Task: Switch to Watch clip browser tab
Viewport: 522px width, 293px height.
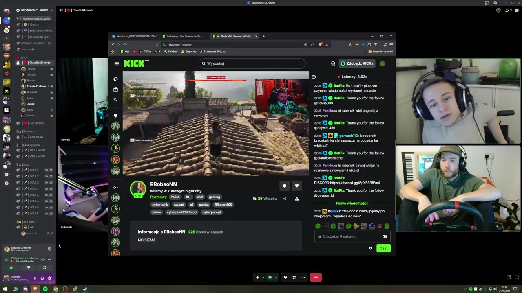Action: [135, 36]
